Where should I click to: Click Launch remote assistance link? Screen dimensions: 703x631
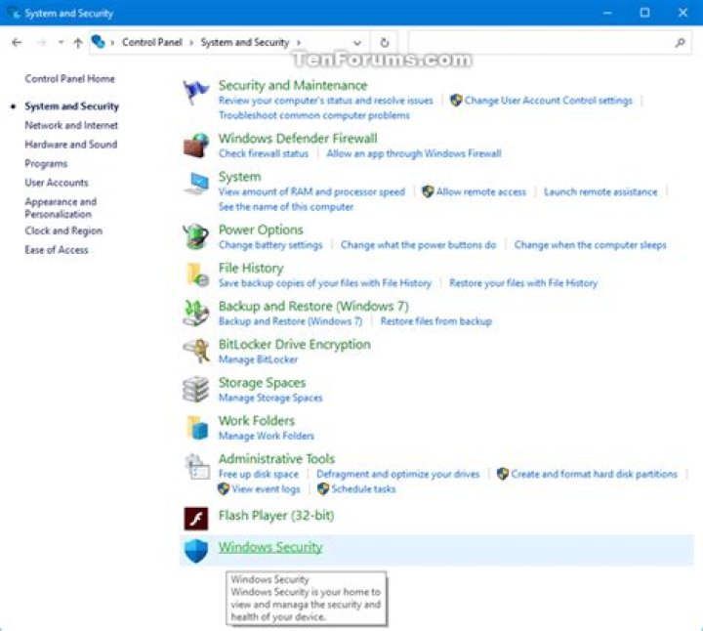(600, 192)
